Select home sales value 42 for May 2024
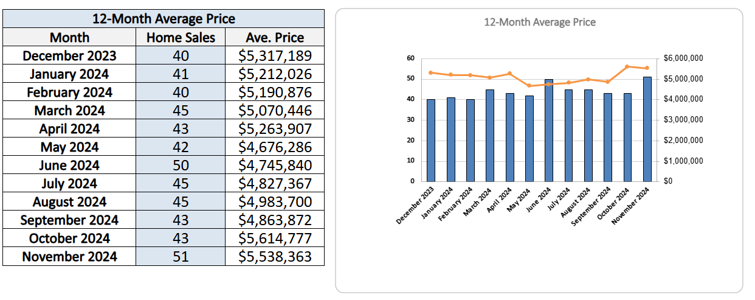755x300 pixels. pos(181,147)
